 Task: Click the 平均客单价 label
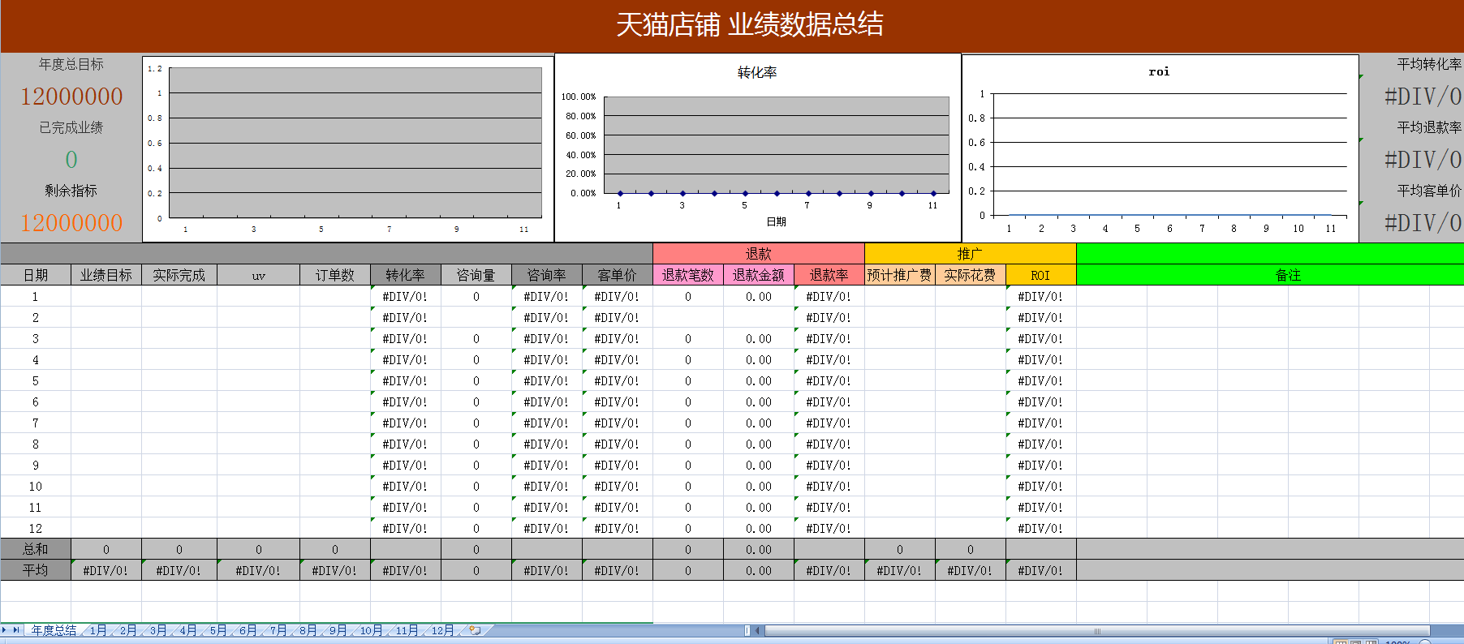click(1429, 191)
